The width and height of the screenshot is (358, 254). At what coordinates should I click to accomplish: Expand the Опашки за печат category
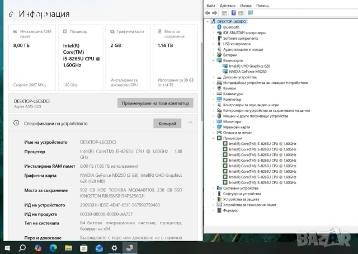(x=214, y=133)
